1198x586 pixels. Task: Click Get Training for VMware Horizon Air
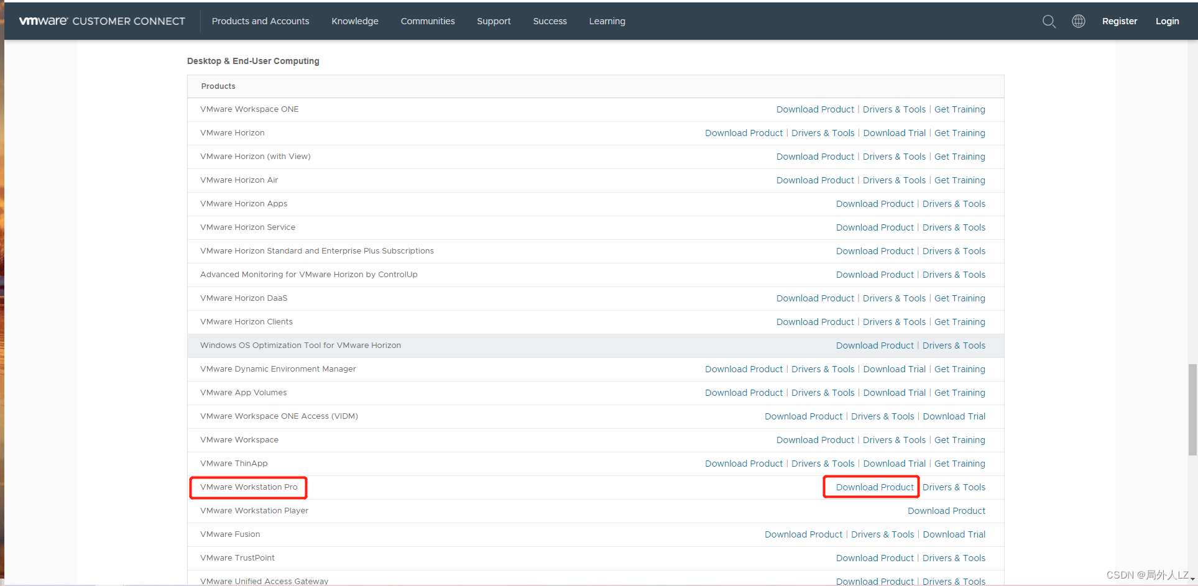click(x=960, y=180)
